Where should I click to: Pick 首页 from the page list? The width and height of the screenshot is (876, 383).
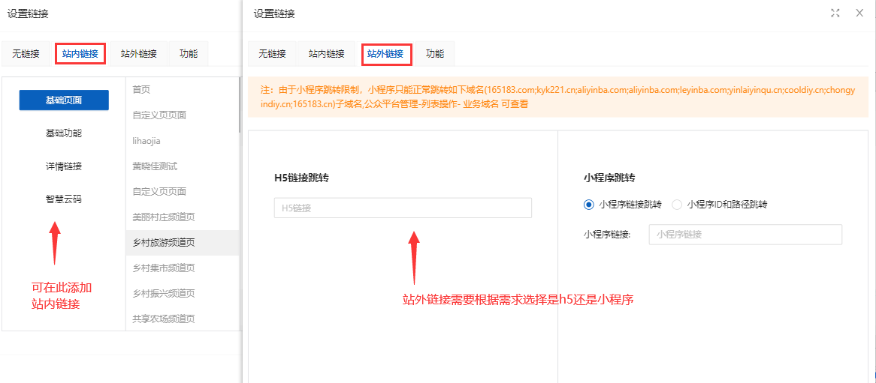tap(142, 90)
